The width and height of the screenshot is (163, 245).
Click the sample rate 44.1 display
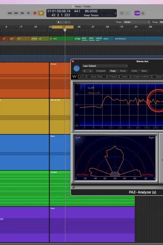click(x=77, y=11)
